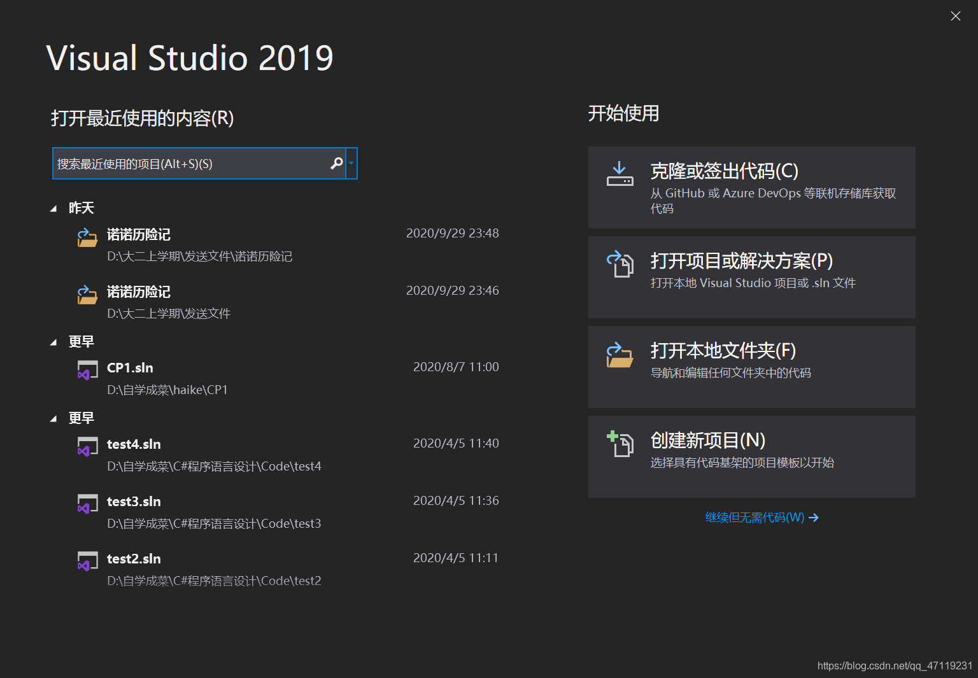The image size is (978, 678).
Task: Click the test3.sln solution icon
Action: (87, 504)
